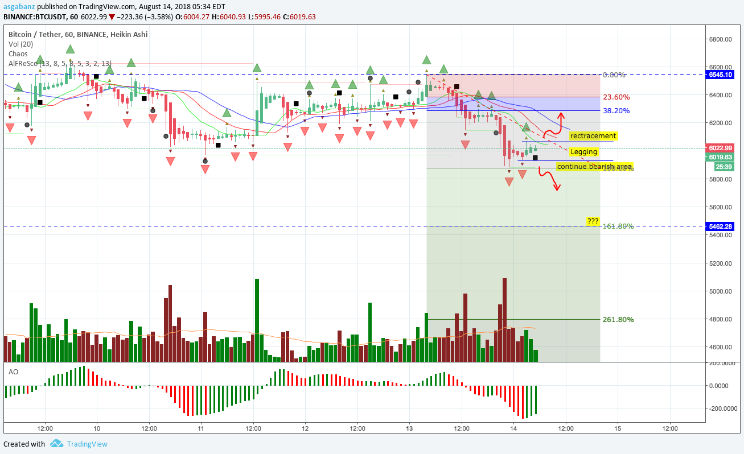744x454 pixels.
Task: Click the yellow ??? annotation label
Action: click(593, 221)
